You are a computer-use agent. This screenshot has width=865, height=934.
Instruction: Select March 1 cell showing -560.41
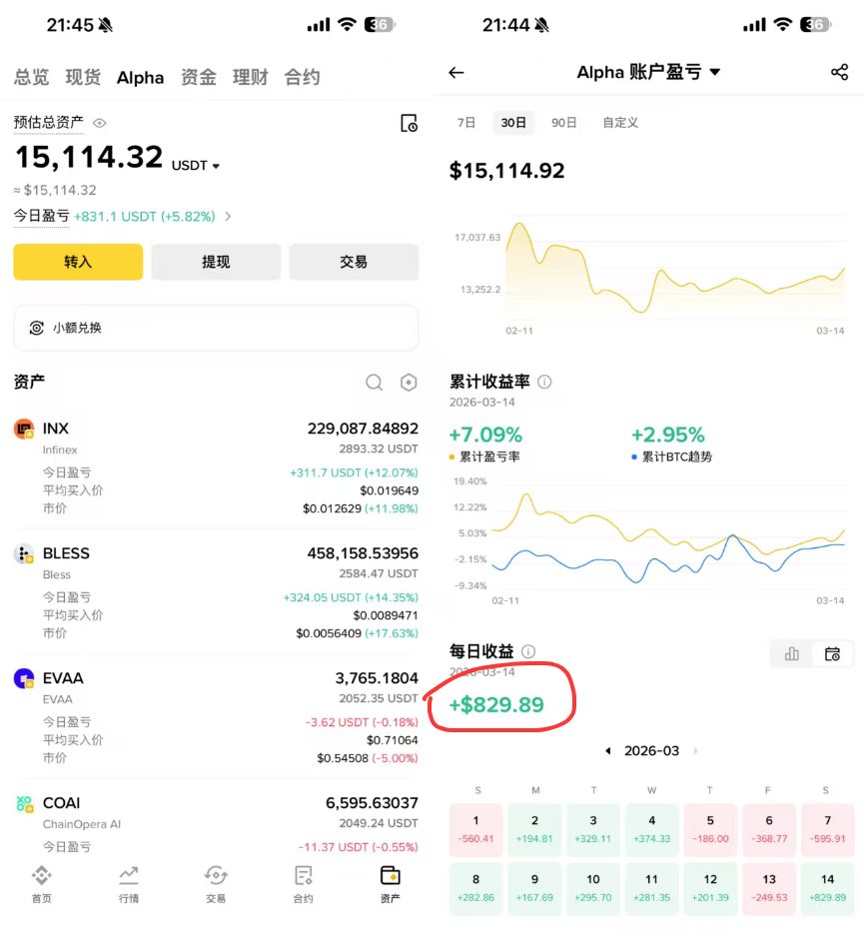(x=476, y=830)
